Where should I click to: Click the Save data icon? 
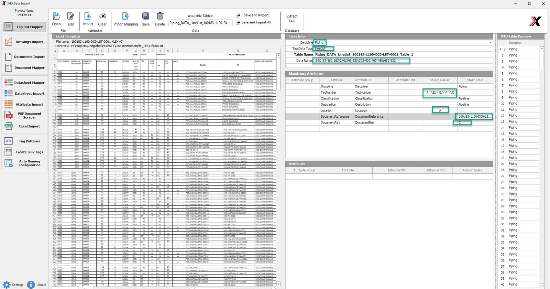click(x=146, y=17)
